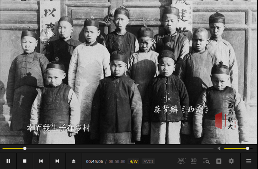Click the middle of the seek bar
The height and width of the screenshot is (169, 258).
point(108,148)
